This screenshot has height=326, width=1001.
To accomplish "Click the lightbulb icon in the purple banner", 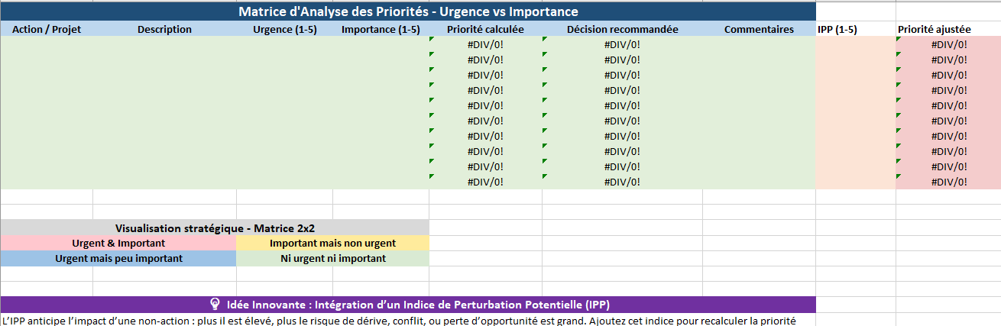I will coord(215,305).
